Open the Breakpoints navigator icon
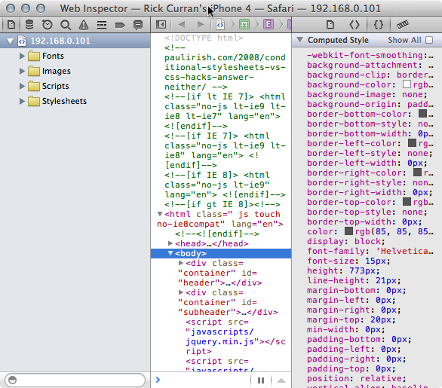This screenshot has width=442, height=388. pos(120,26)
